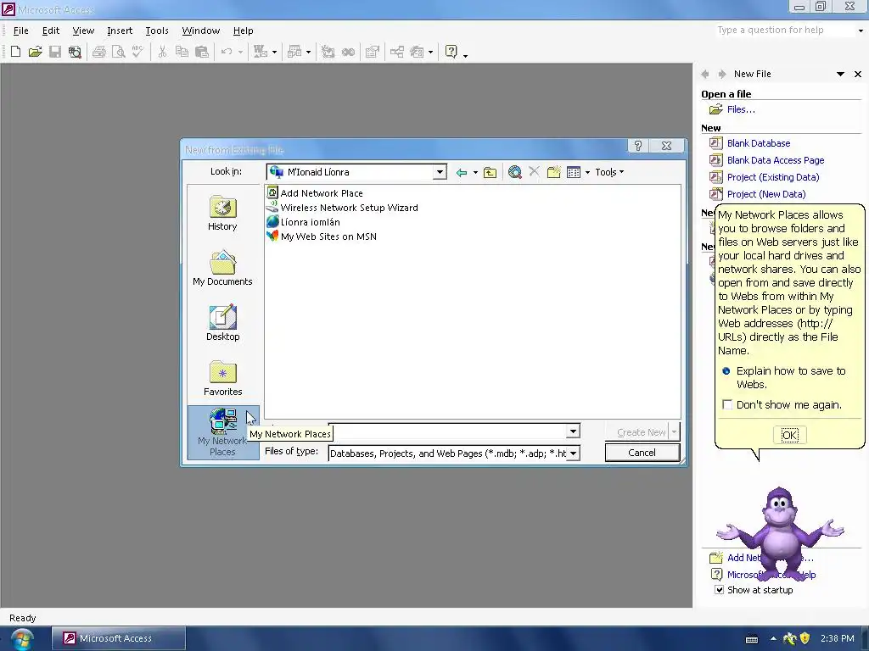Click the Create New Folder icon
Screen dimensions: 869x651
[x=553, y=172]
